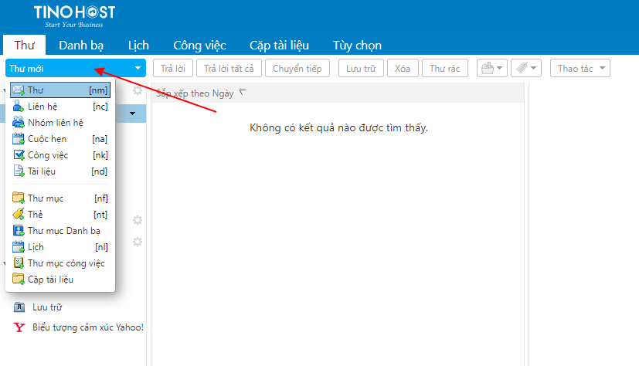Click the Tài liệu document icon
Screen dimensions: 639x366
19,171
